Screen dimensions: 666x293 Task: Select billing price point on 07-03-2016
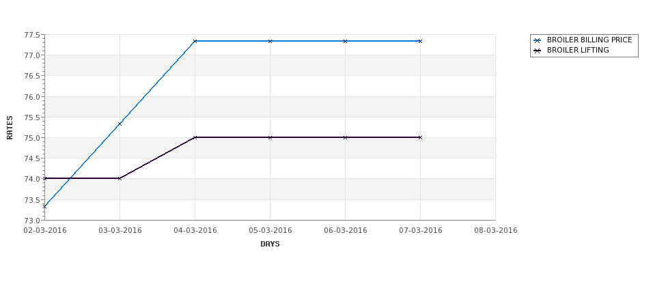pos(421,41)
